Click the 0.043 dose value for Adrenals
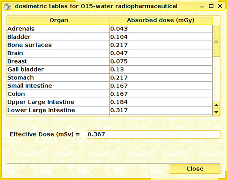 point(161,29)
